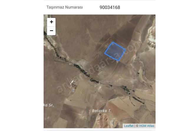Viewport: 175px width, 131px height.
Task: Click the partially visible 'ka Sr.' label
Action: coord(49,105)
